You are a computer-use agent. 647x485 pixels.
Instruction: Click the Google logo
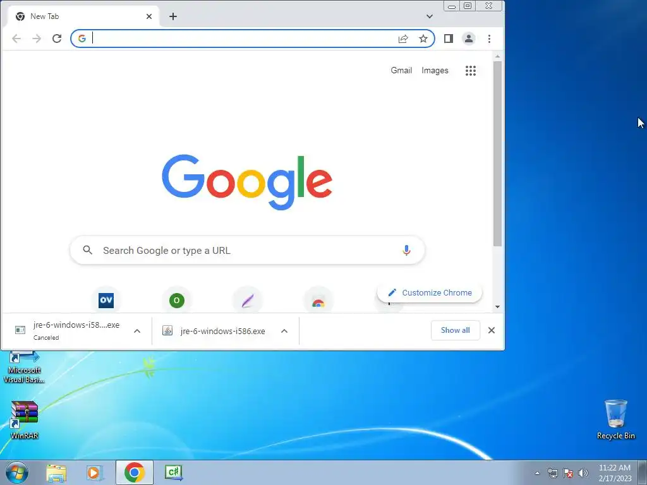pyautogui.click(x=247, y=183)
